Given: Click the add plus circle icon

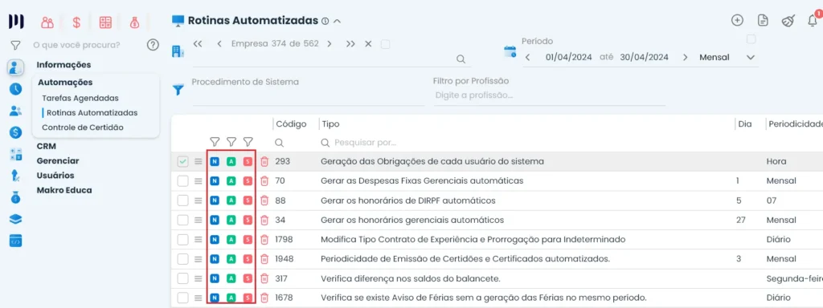Looking at the screenshot, I should pos(738,20).
